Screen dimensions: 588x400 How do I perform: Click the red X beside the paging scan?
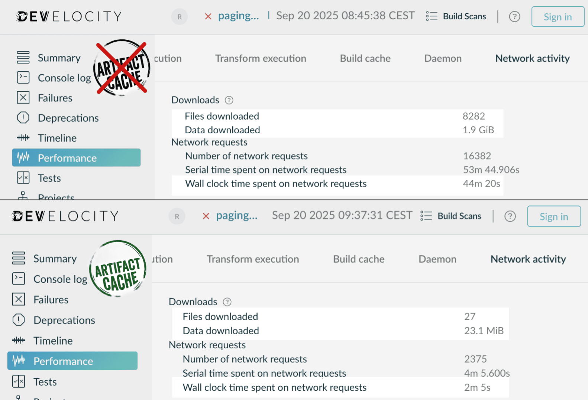[x=207, y=16]
